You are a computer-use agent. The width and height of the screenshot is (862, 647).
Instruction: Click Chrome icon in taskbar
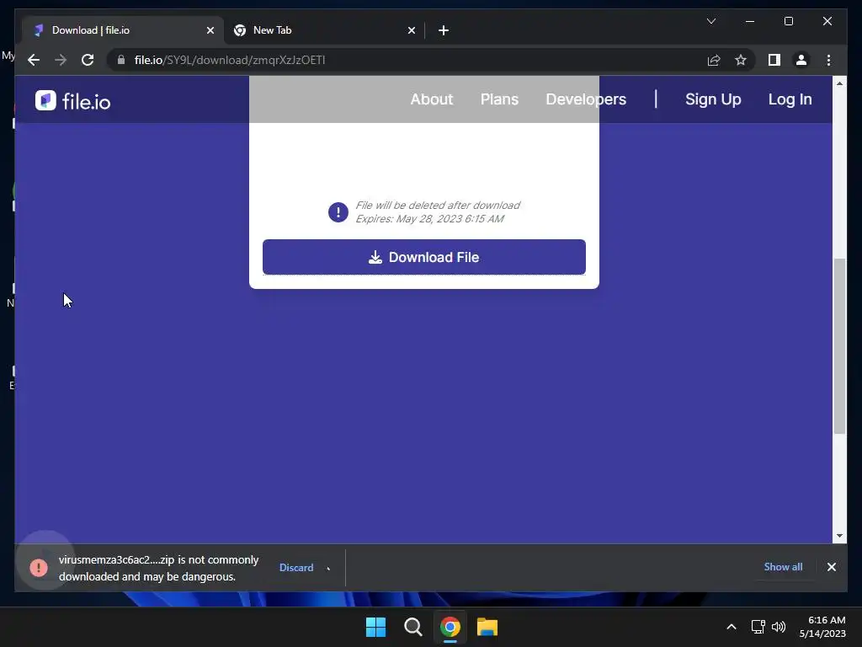tap(450, 627)
